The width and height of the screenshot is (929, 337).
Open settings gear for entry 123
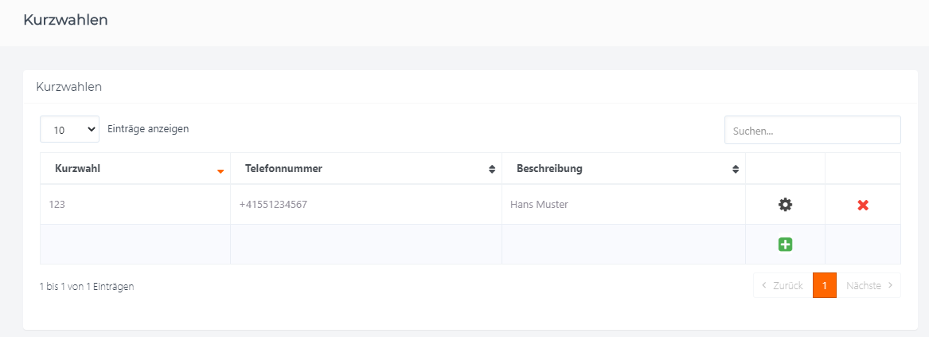coord(785,205)
